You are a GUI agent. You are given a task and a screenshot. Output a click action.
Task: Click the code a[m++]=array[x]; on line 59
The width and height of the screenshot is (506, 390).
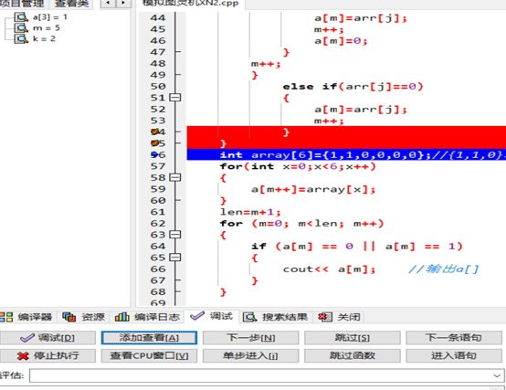313,189
